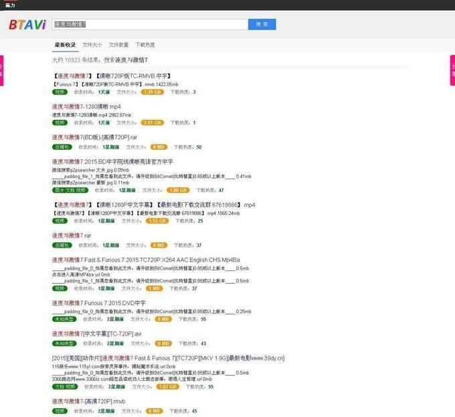Click green type badge under 速度与激情7.rar result

(x=62, y=246)
